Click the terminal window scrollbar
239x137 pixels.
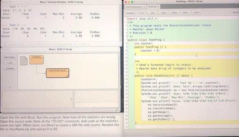(x=121, y=23)
